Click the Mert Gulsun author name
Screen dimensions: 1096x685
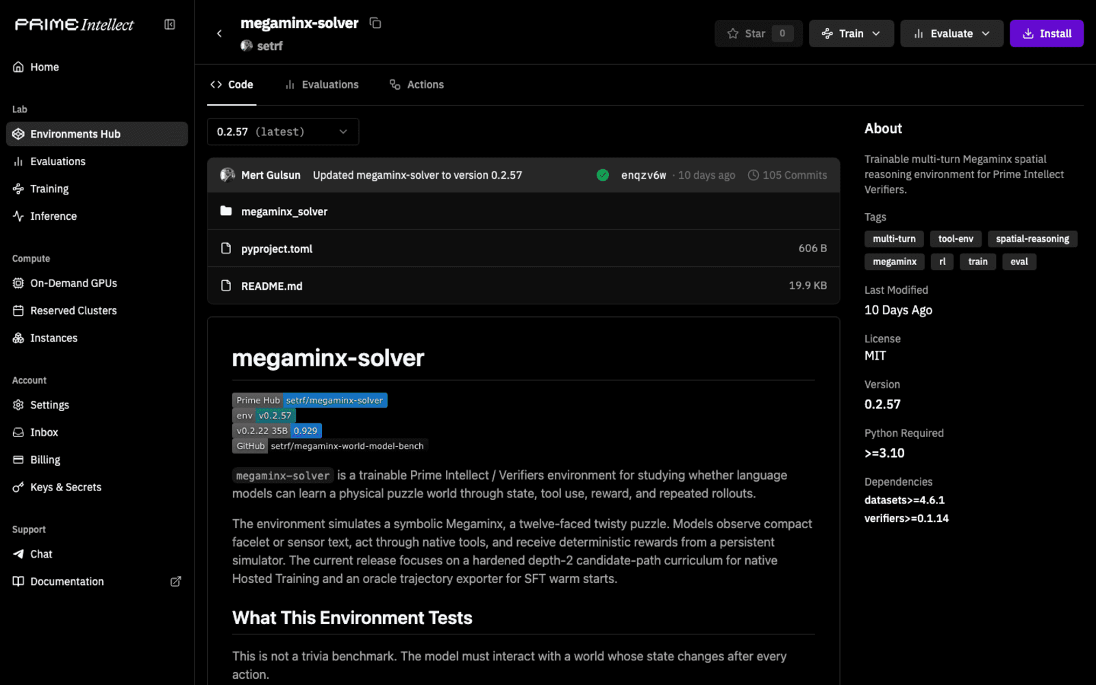coord(271,175)
